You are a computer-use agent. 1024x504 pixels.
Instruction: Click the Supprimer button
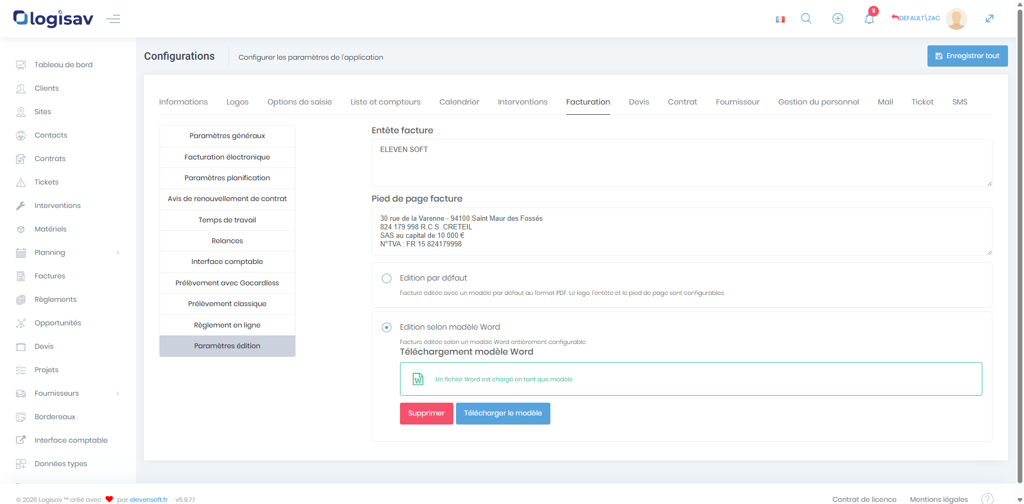[x=426, y=413]
